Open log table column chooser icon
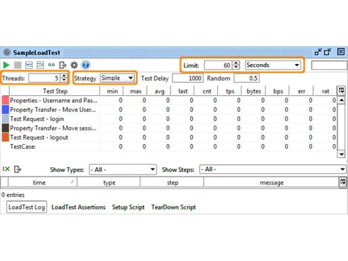The height and width of the screenshot is (261, 348). (x=342, y=182)
